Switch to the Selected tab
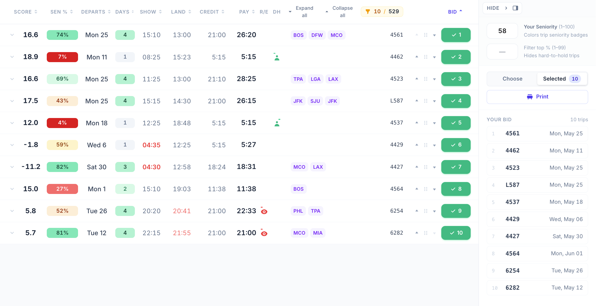Image resolution: width=596 pixels, height=306 pixels. [x=562, y=79]
